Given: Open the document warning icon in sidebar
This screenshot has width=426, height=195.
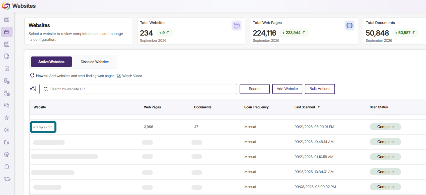Looking at the screenshot, I should (7, 81).
